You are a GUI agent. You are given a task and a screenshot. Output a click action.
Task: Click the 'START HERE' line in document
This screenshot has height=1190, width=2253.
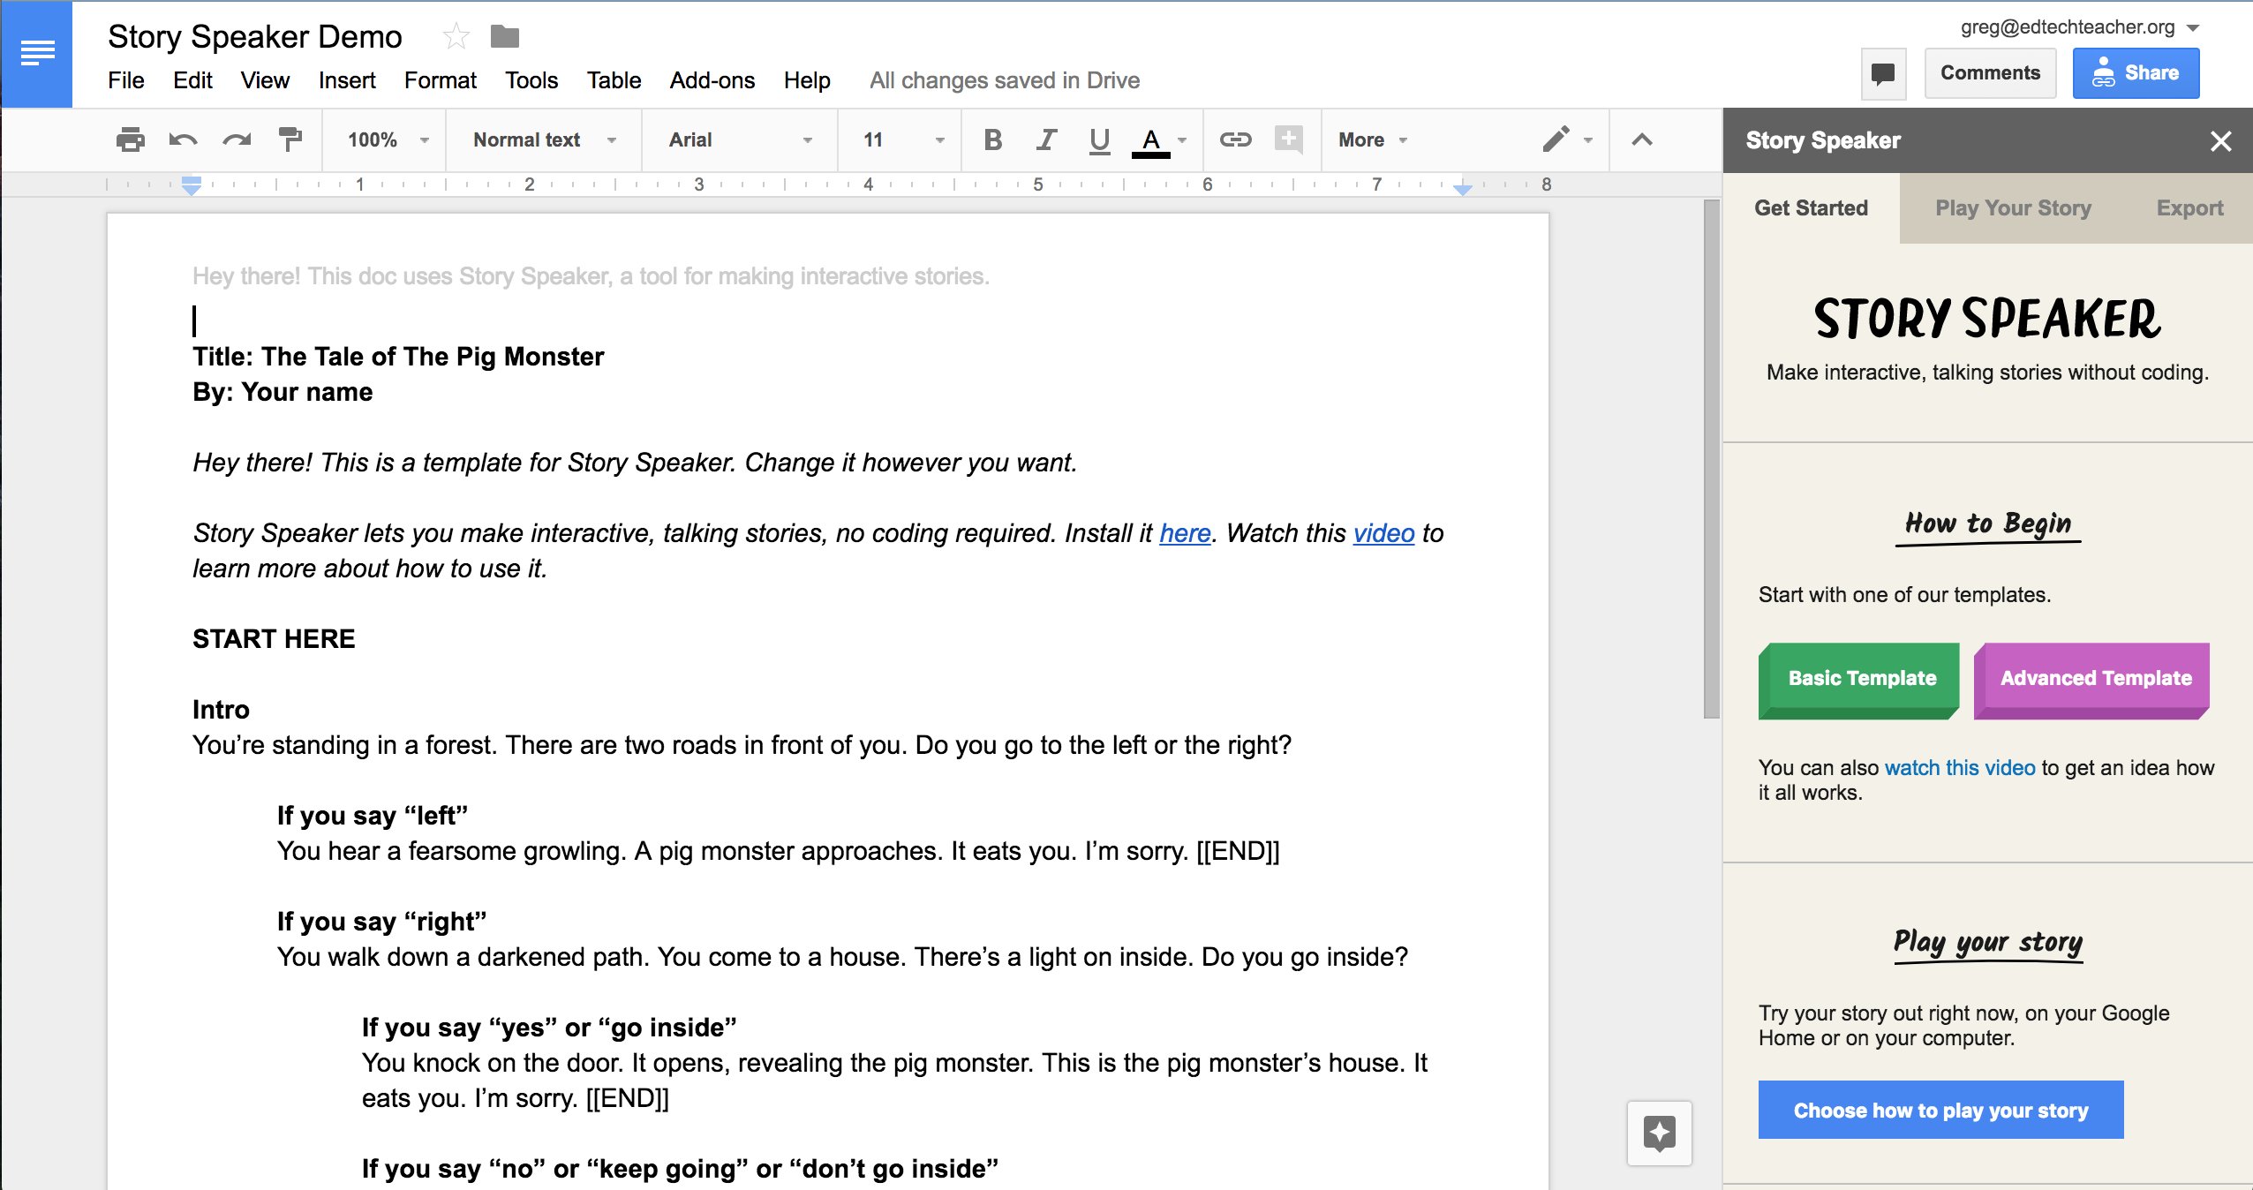pos(274,639)
